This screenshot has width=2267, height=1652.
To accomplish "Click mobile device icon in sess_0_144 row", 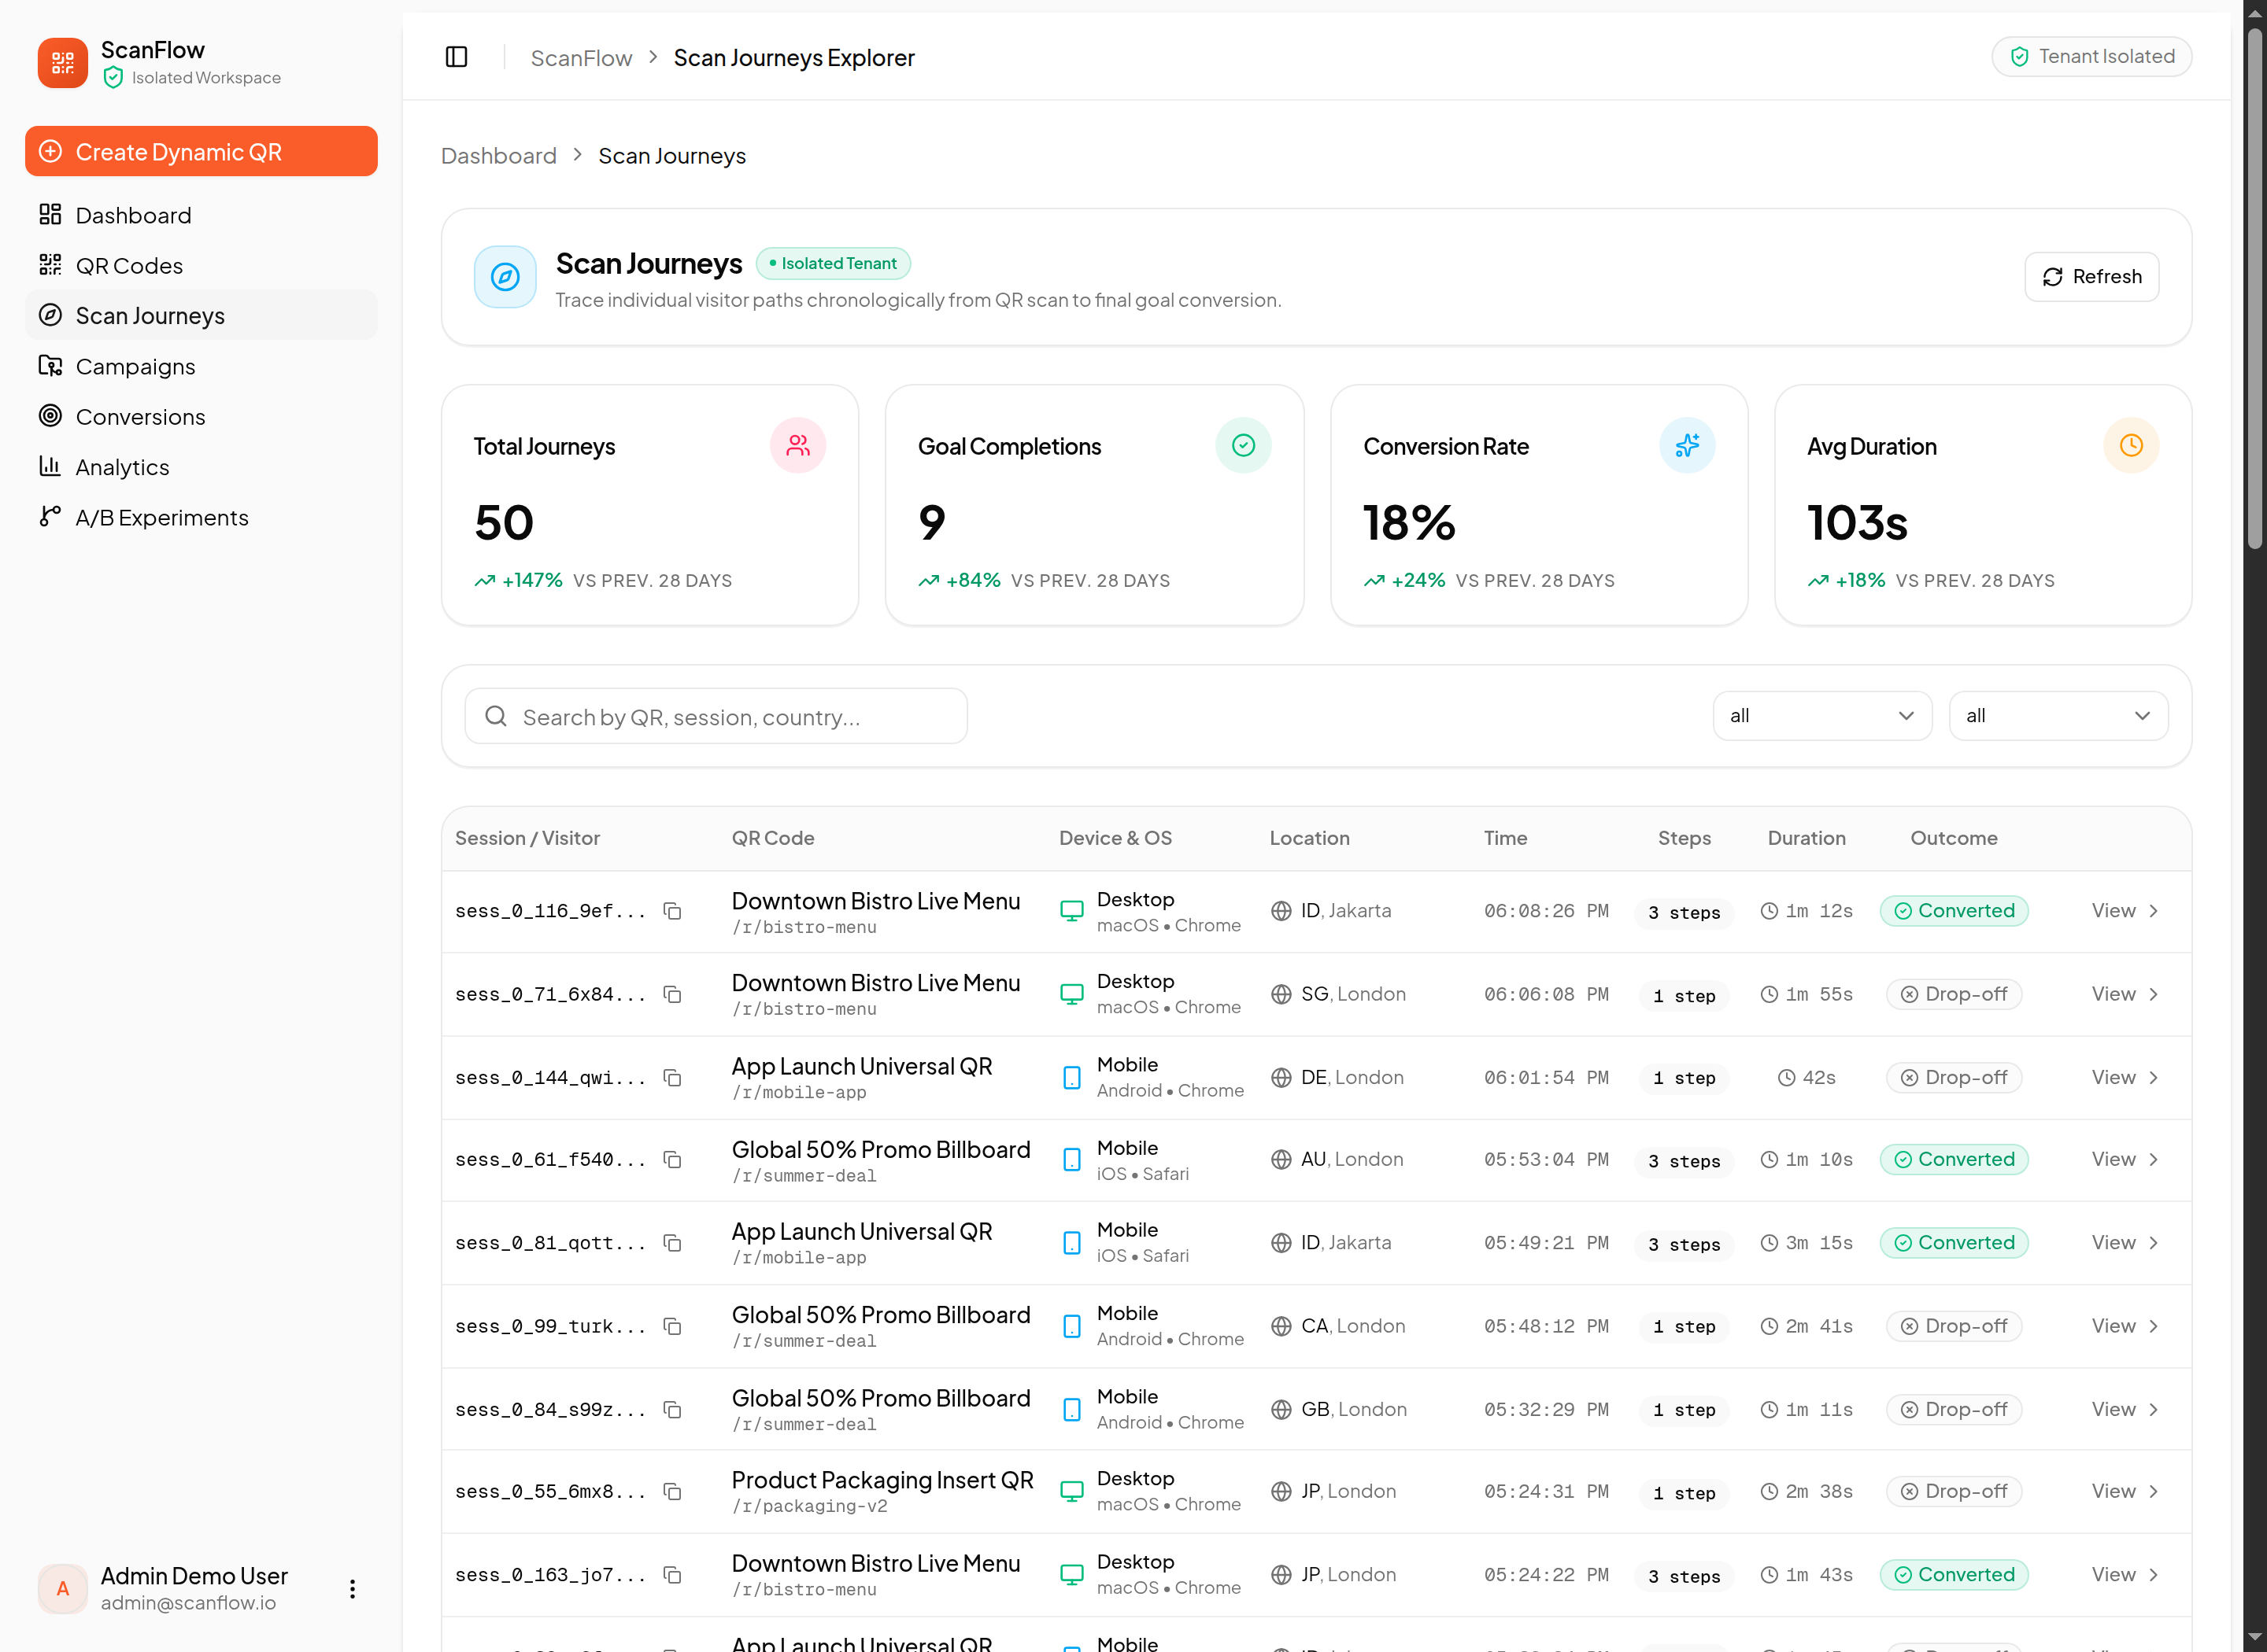I will pos(1071,1078).
